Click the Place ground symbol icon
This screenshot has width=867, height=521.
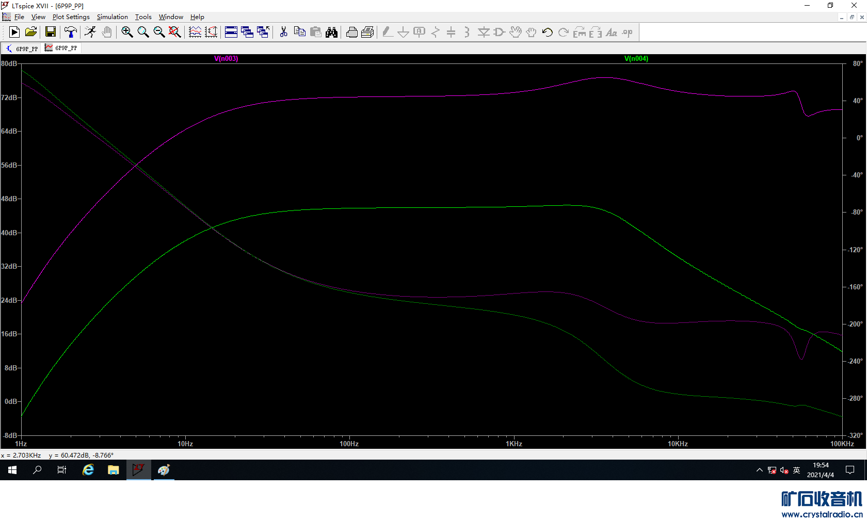404,32
